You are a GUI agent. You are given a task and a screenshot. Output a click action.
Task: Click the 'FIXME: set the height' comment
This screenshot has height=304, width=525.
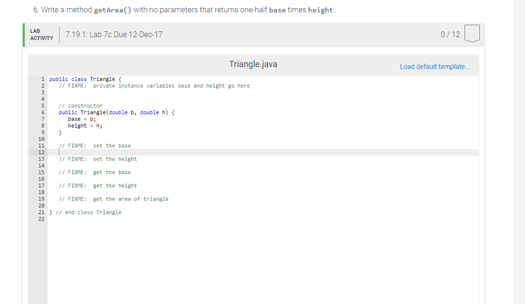[x=98, y=159]
